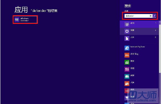The width and height of the screenshot is (161, 104).
Task: Click the gear icon for Settings
Action: tap(127, 31)
